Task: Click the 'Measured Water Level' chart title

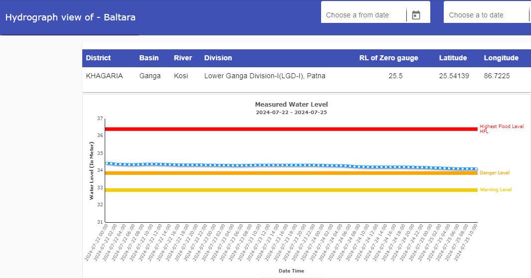Action: (x=291, y=105)
